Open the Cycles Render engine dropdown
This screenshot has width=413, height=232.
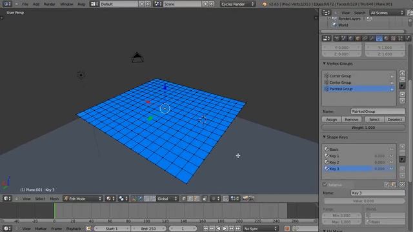[x=237, y=4]
